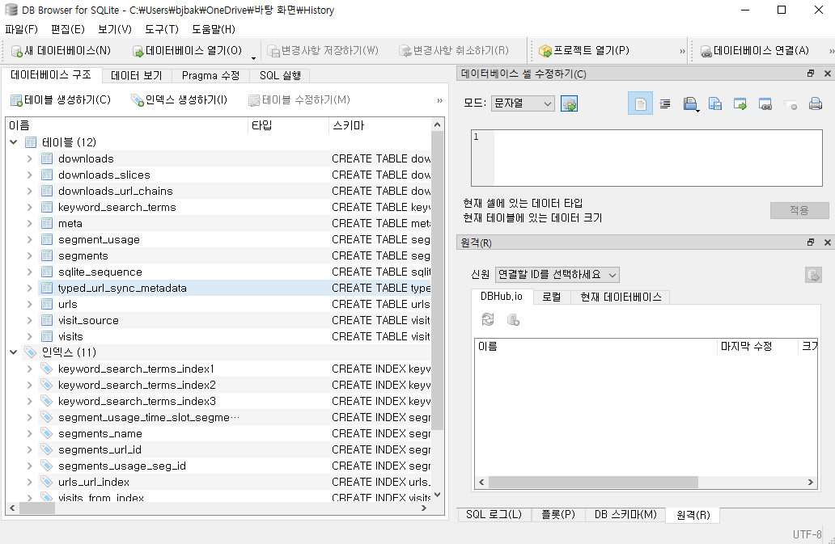The height and width of the screenshot is (544, 835).
Task: Toggle auto-switch mode gear icon
Action: [x=570, y=103]
